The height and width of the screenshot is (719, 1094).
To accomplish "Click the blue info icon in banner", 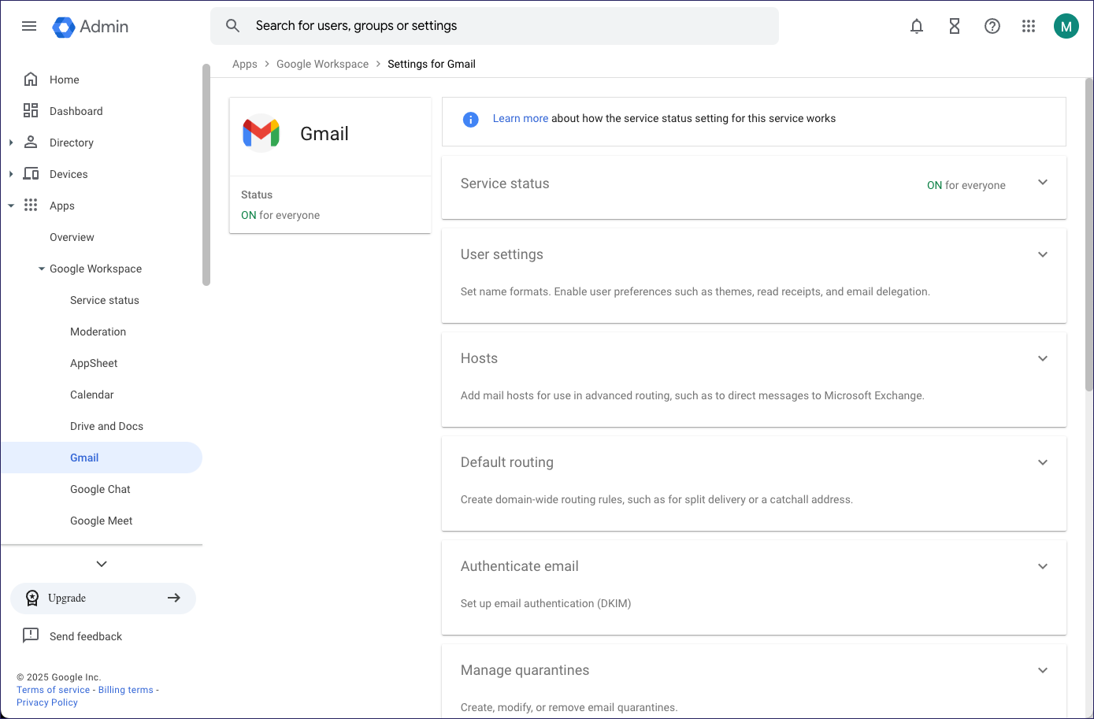I will click(471, 119).
